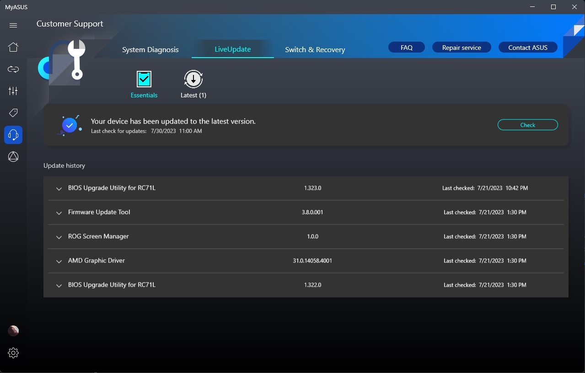
Task: Click the last check date 7/30/2023 11:00 AM
Action: pos(176,131)
